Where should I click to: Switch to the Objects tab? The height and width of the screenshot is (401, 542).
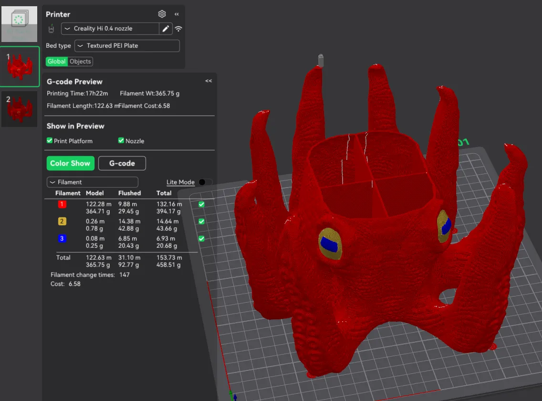click(x=80, y=61)
